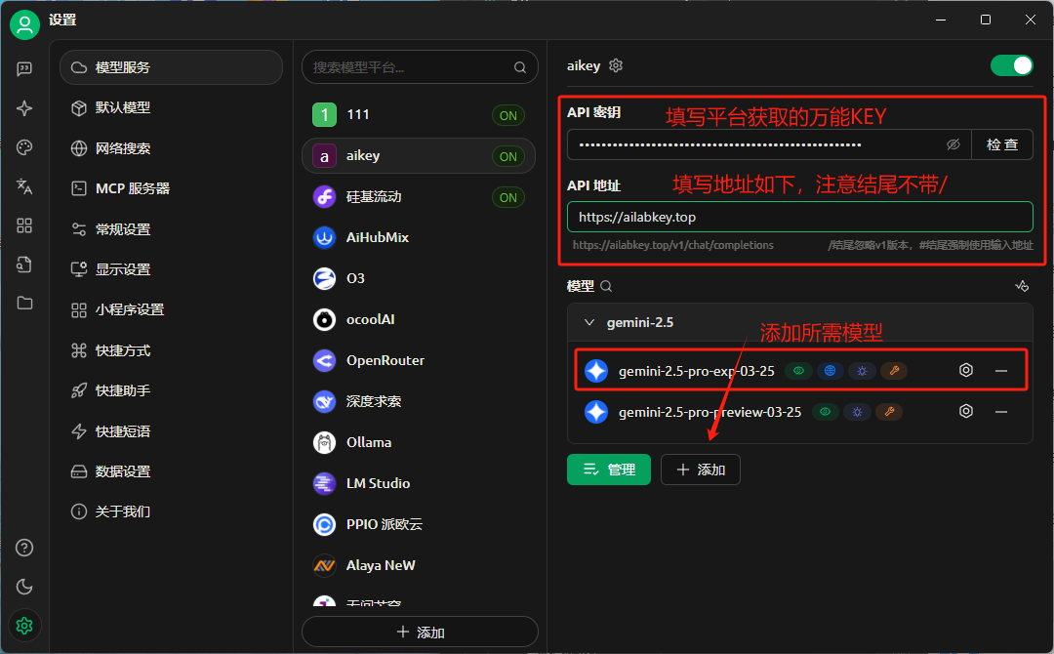1054x654 pixels.
Task: Remove gemini-2.5-pro-exp-03-25 with minus icon
Action: pos(1001,370)
